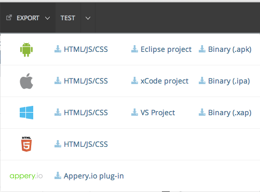260x192 pixels.
Task: Download Binary (.xap) file
Action: click(225, 113)
